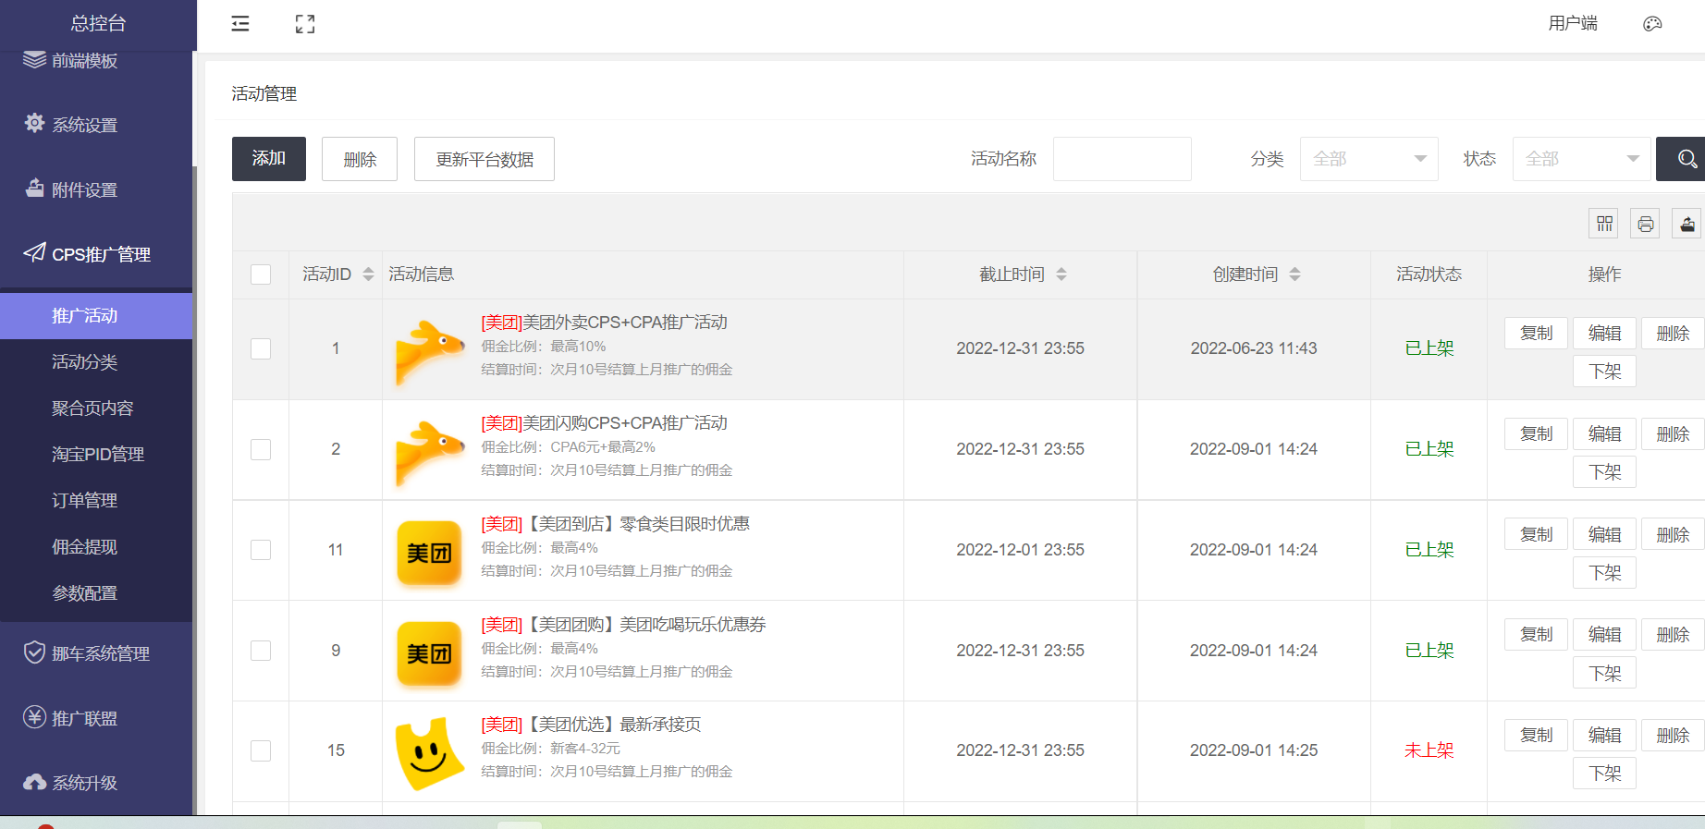Click 下架 for activity ID 15
Viewport: 1705px width, 829px height.
[x=1604, y=773]
